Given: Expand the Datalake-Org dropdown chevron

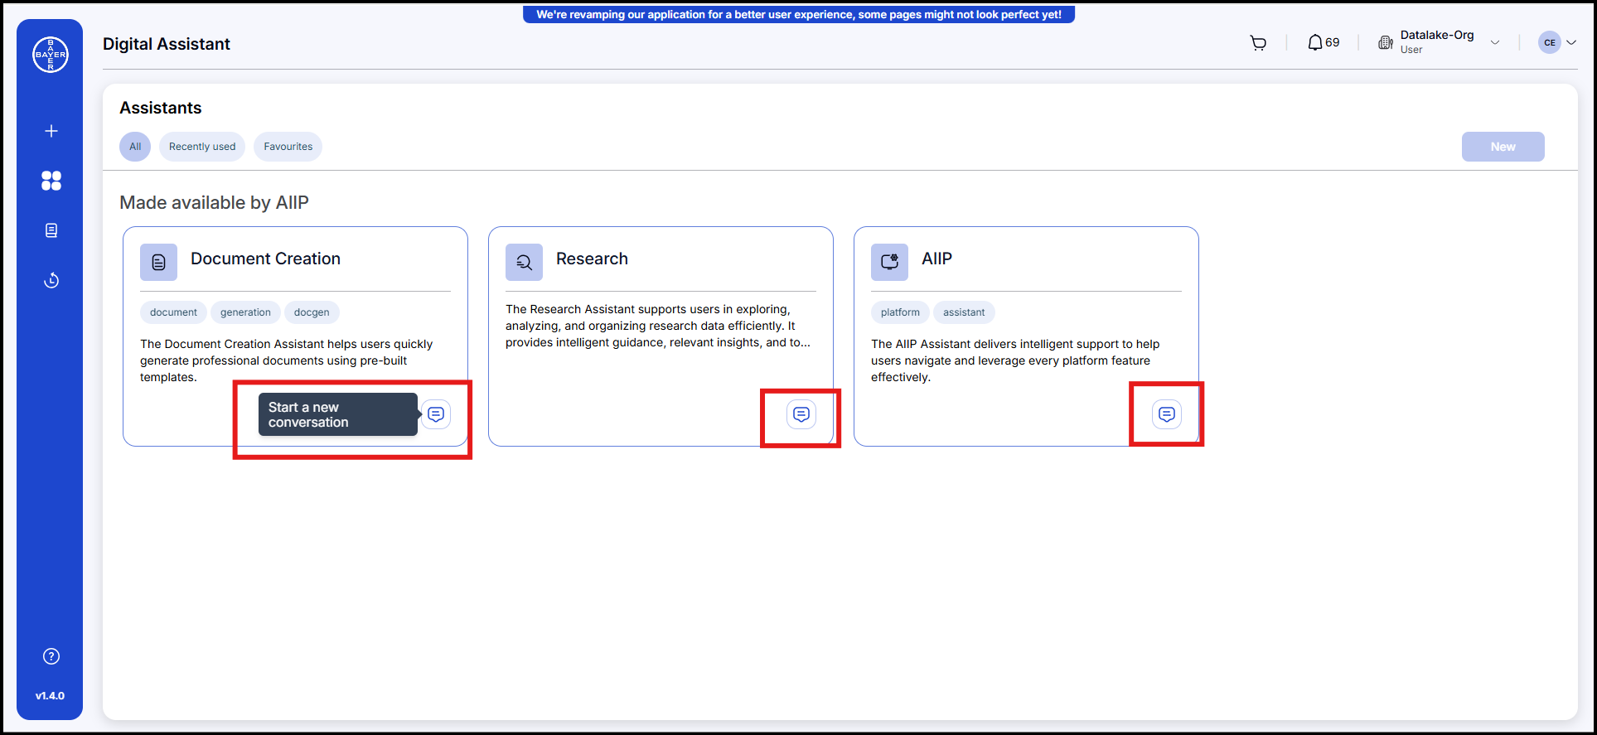Looking at the screenshot, I should point(1495,43).
